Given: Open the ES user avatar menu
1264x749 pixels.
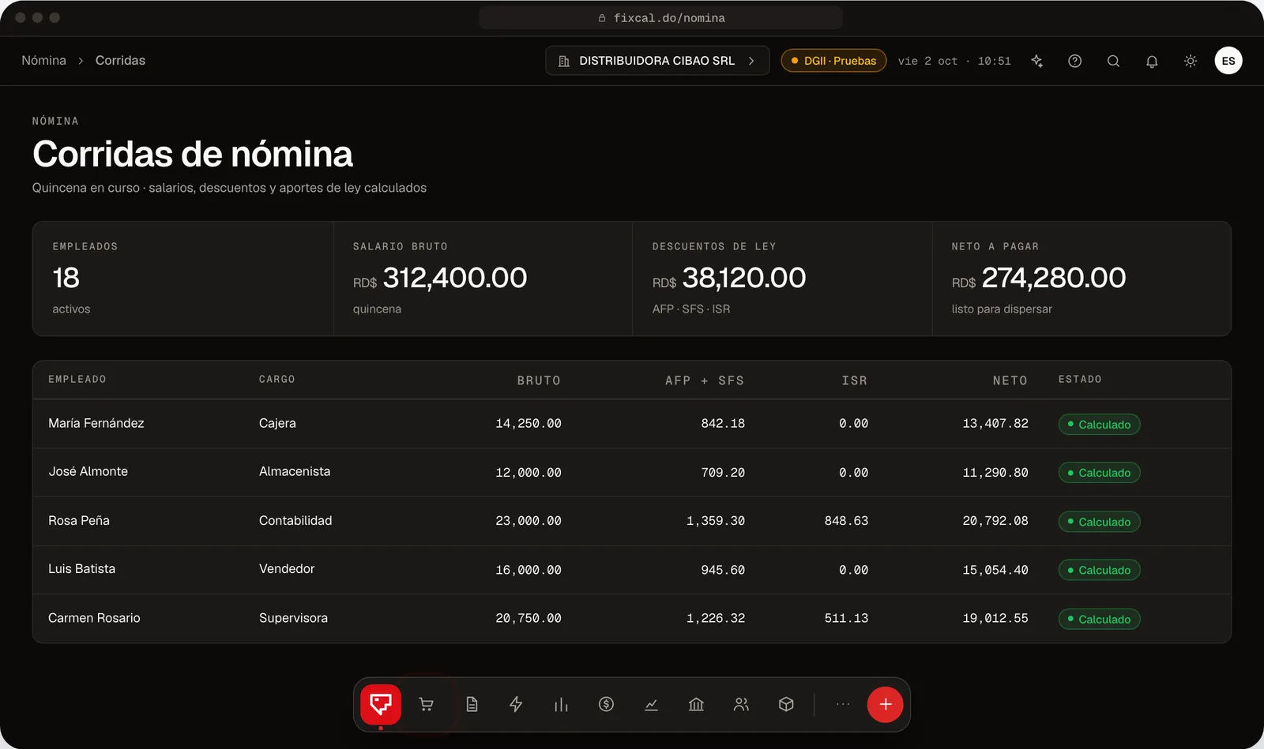Looking at the screenshot, I should point(1228,61).
